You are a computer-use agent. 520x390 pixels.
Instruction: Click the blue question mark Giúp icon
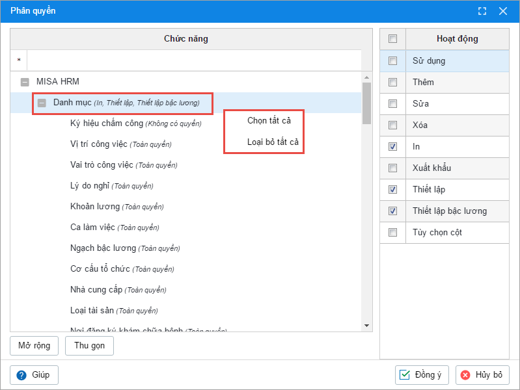pyautogui.click(x=21, y=375)
